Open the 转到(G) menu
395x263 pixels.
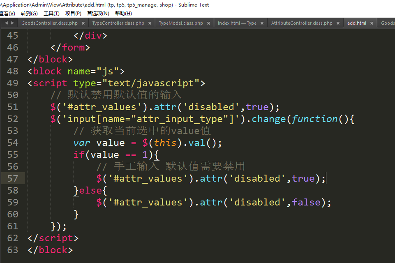(29, 14)
